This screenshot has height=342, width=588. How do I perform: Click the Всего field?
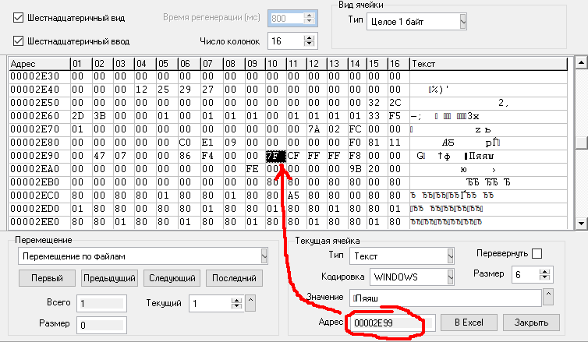pos(101,303)
